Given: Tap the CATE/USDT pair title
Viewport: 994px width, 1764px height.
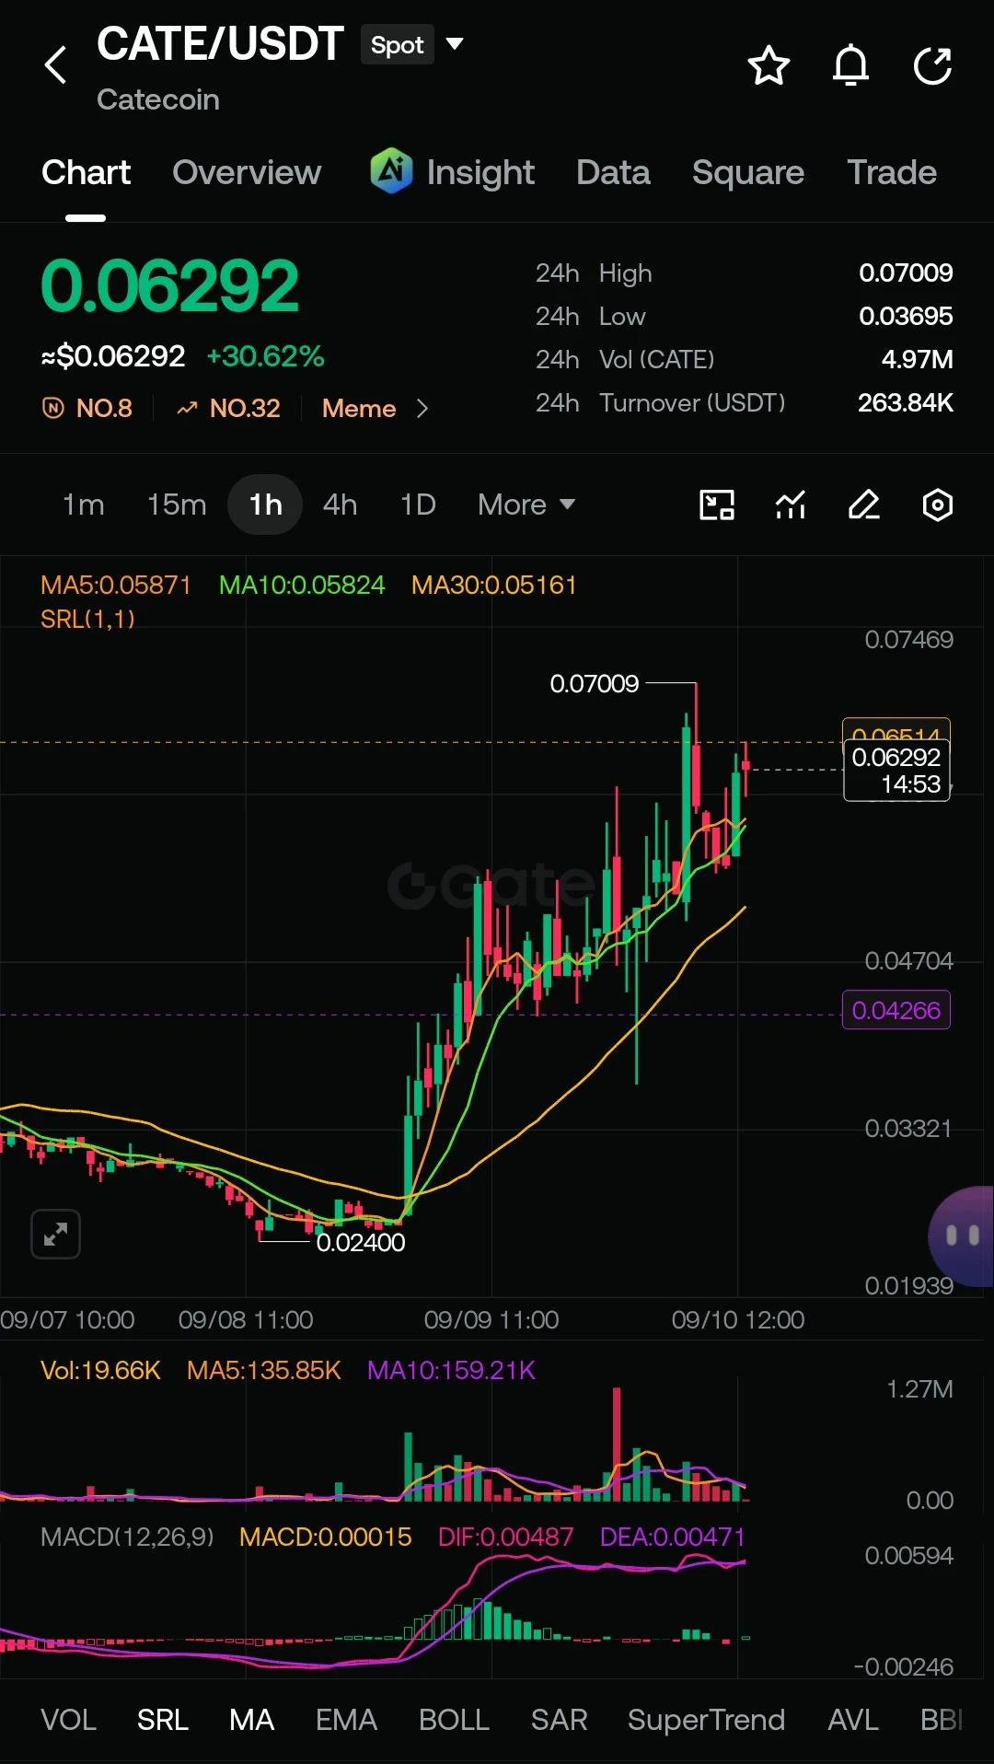Looking at the screenshot, I should 220,44.
